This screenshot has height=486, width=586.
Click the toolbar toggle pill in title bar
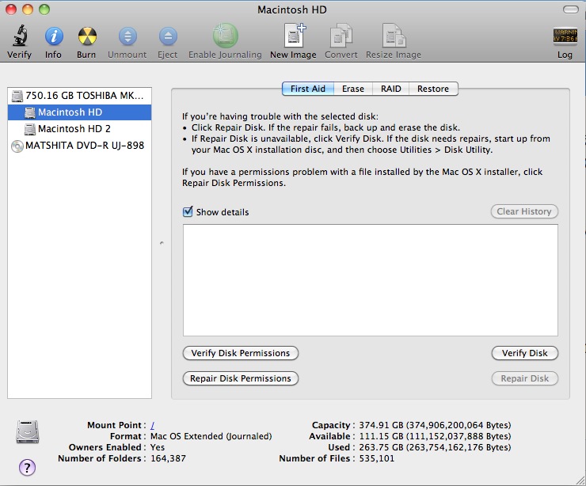click(x=571, y=9)
